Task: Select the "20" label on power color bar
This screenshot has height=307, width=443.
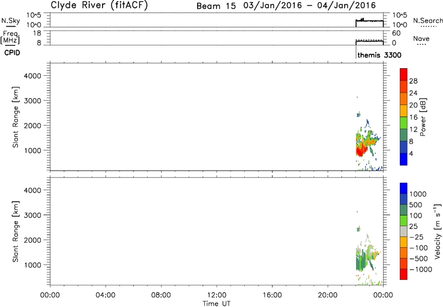Action: click(x=413, y=105)
